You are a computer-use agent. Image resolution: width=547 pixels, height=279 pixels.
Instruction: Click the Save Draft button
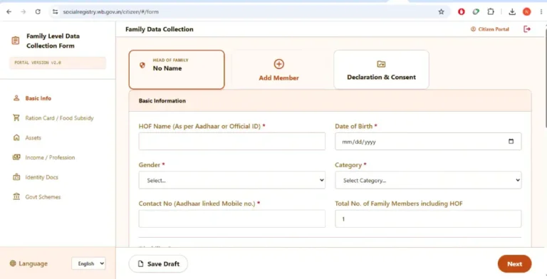pyautogui.click(x=158, y=263)
